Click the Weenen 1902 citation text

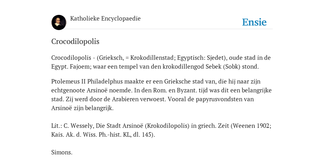click(251, 126)
